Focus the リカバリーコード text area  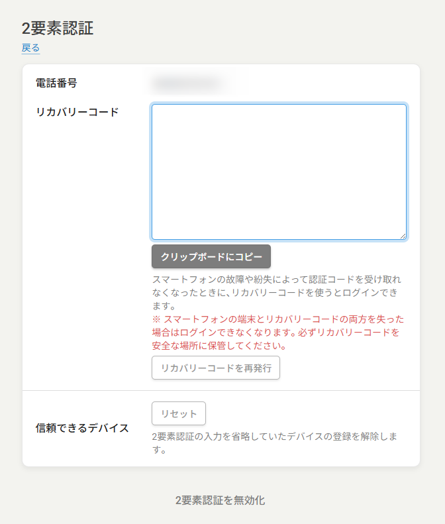coord(278,171)
